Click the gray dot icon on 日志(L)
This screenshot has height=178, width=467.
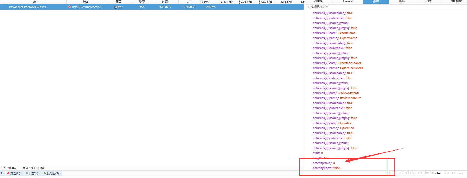point(27,173)
